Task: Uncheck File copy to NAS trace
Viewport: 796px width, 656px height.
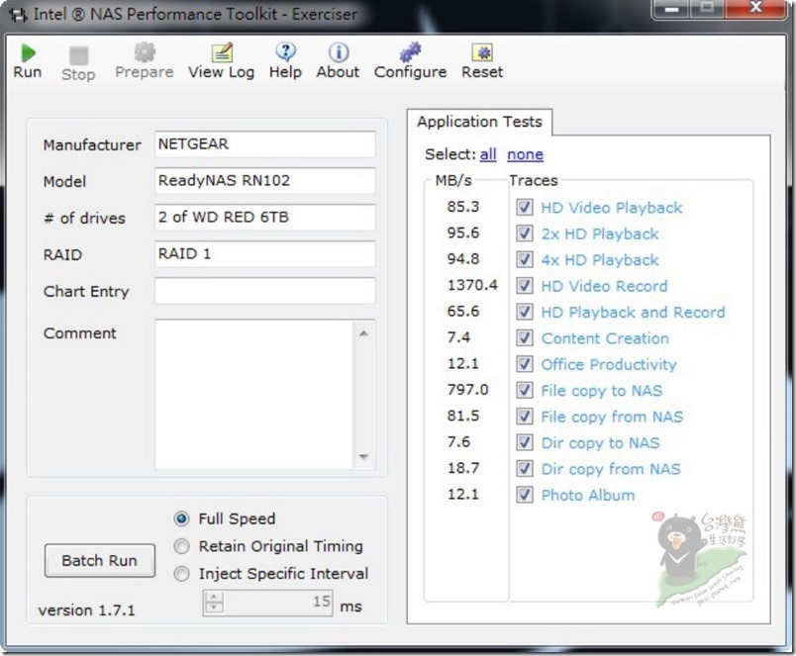Action: 525,390
